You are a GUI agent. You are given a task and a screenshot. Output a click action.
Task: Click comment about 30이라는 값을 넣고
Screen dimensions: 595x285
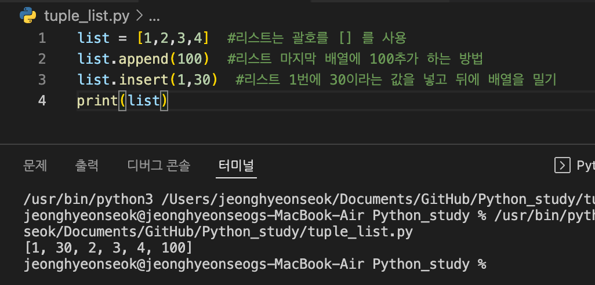click(x=396, y=80)
